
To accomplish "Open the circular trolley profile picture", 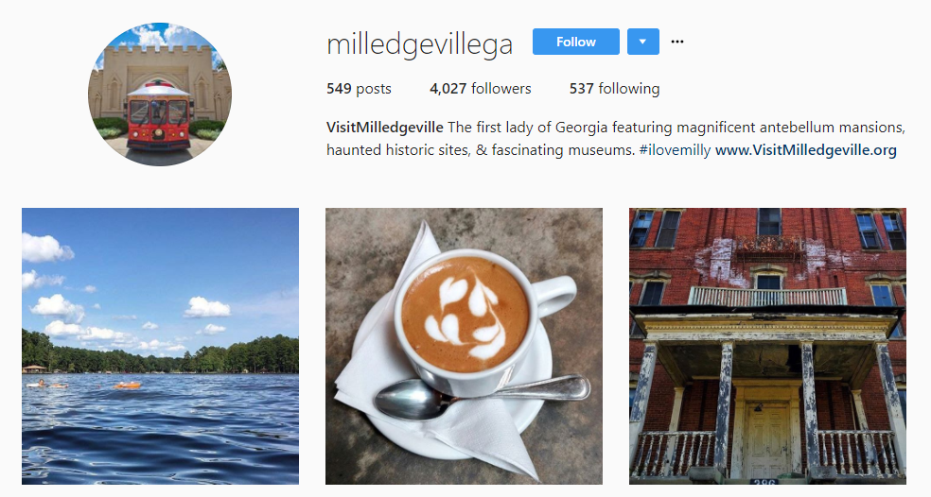I will coord(160,94).
